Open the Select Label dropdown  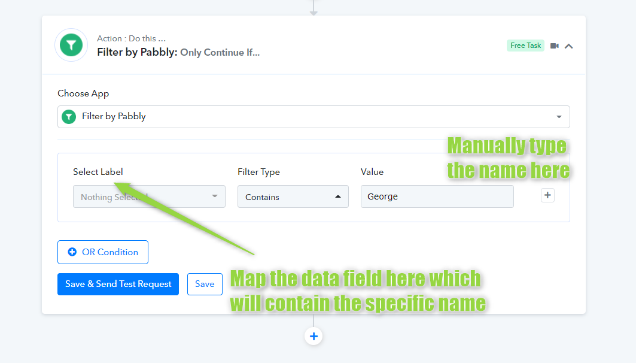pos(149,197)
